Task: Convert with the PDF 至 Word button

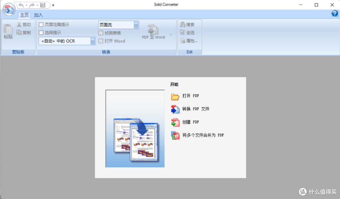Action: (153, 32)
